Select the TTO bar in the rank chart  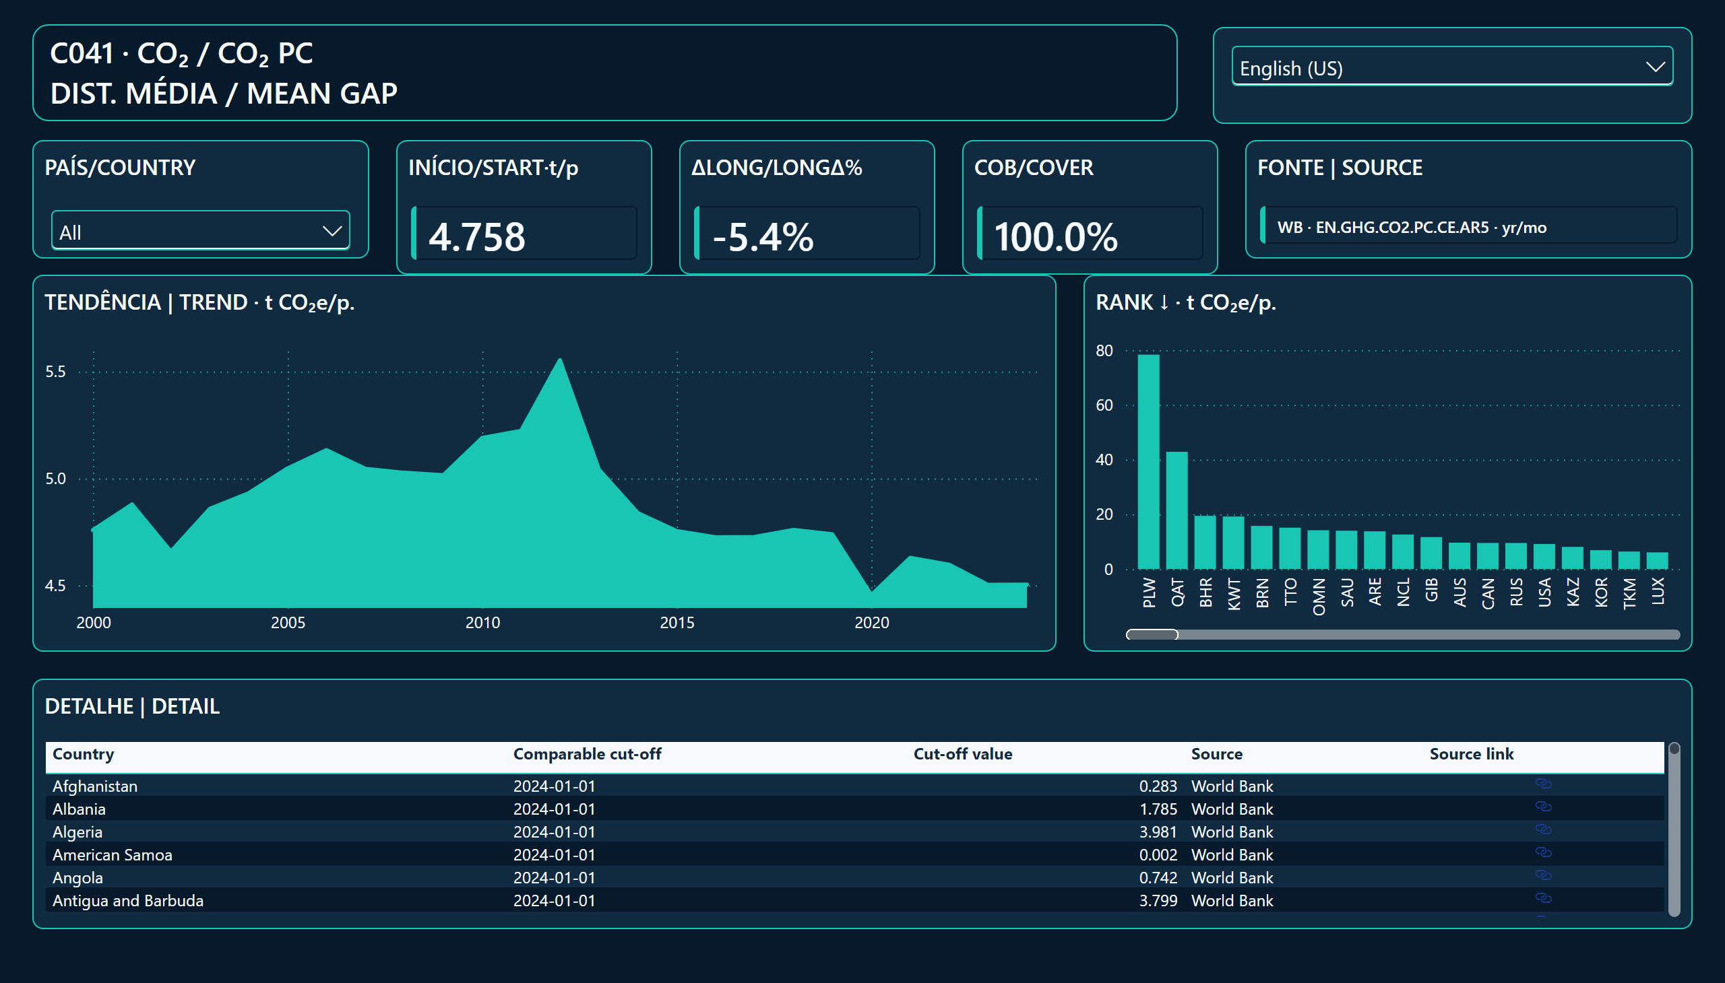(x=1290, y=548)
